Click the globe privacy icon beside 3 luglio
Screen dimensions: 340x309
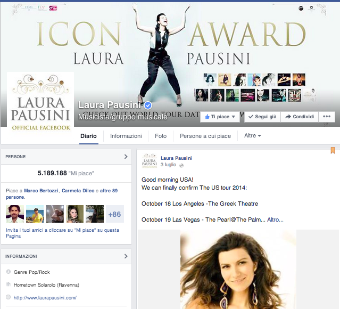(x=181, y=166)
